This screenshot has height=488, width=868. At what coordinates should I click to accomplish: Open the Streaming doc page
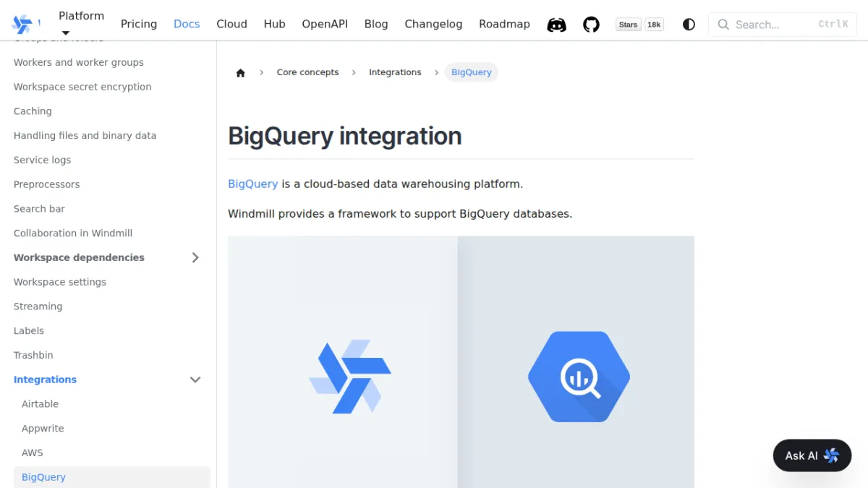[38, 307]
